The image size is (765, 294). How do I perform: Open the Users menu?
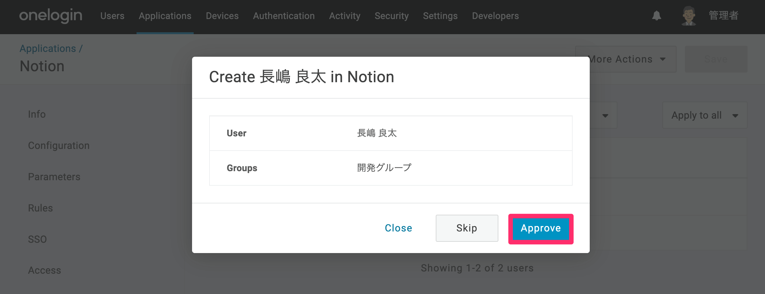click(112, 16)
